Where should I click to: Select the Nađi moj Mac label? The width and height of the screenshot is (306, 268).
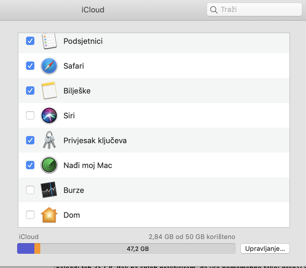pos(88,165)
